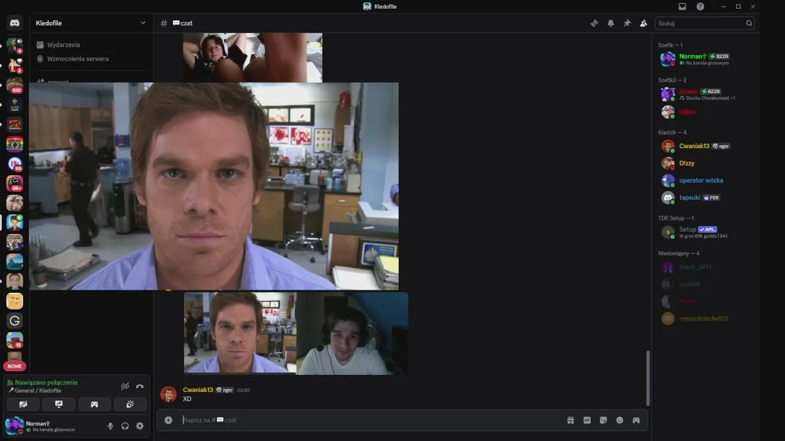Open Discord direct messages home icon
The image size is (785, 441).
point(15,23)
